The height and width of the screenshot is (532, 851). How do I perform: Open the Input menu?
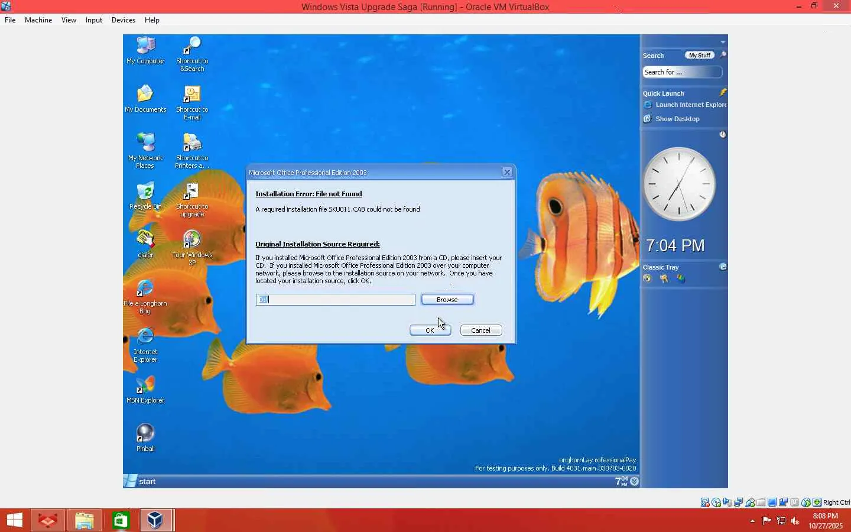click(93, 20)
